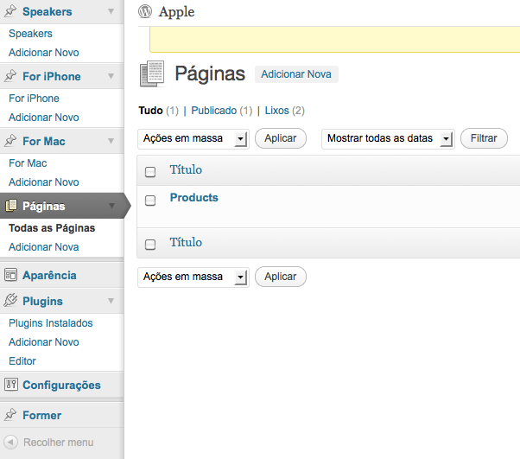The image size is (520, 459).
Task: Open the For Mac menu heading
Action: [44, 141]
